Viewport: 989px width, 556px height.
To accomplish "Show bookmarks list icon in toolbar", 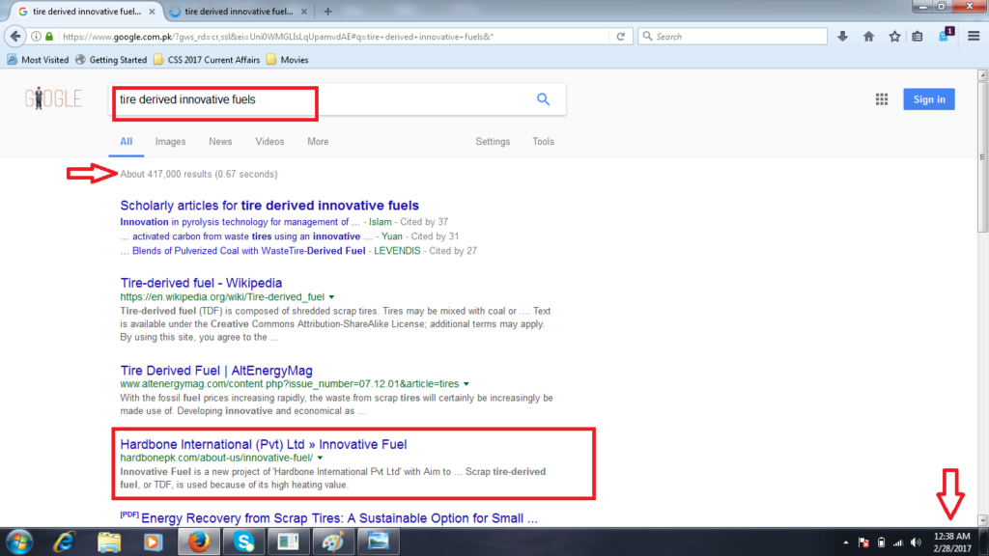I will pyautogui.click(x=918, y=37).
